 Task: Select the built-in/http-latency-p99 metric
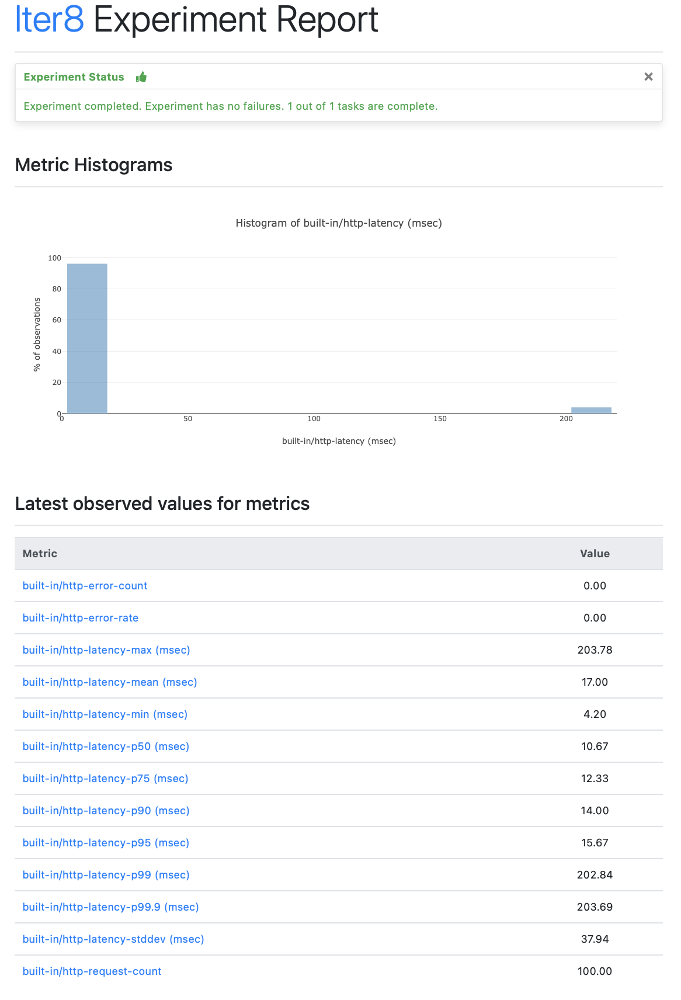coord(106,874)
